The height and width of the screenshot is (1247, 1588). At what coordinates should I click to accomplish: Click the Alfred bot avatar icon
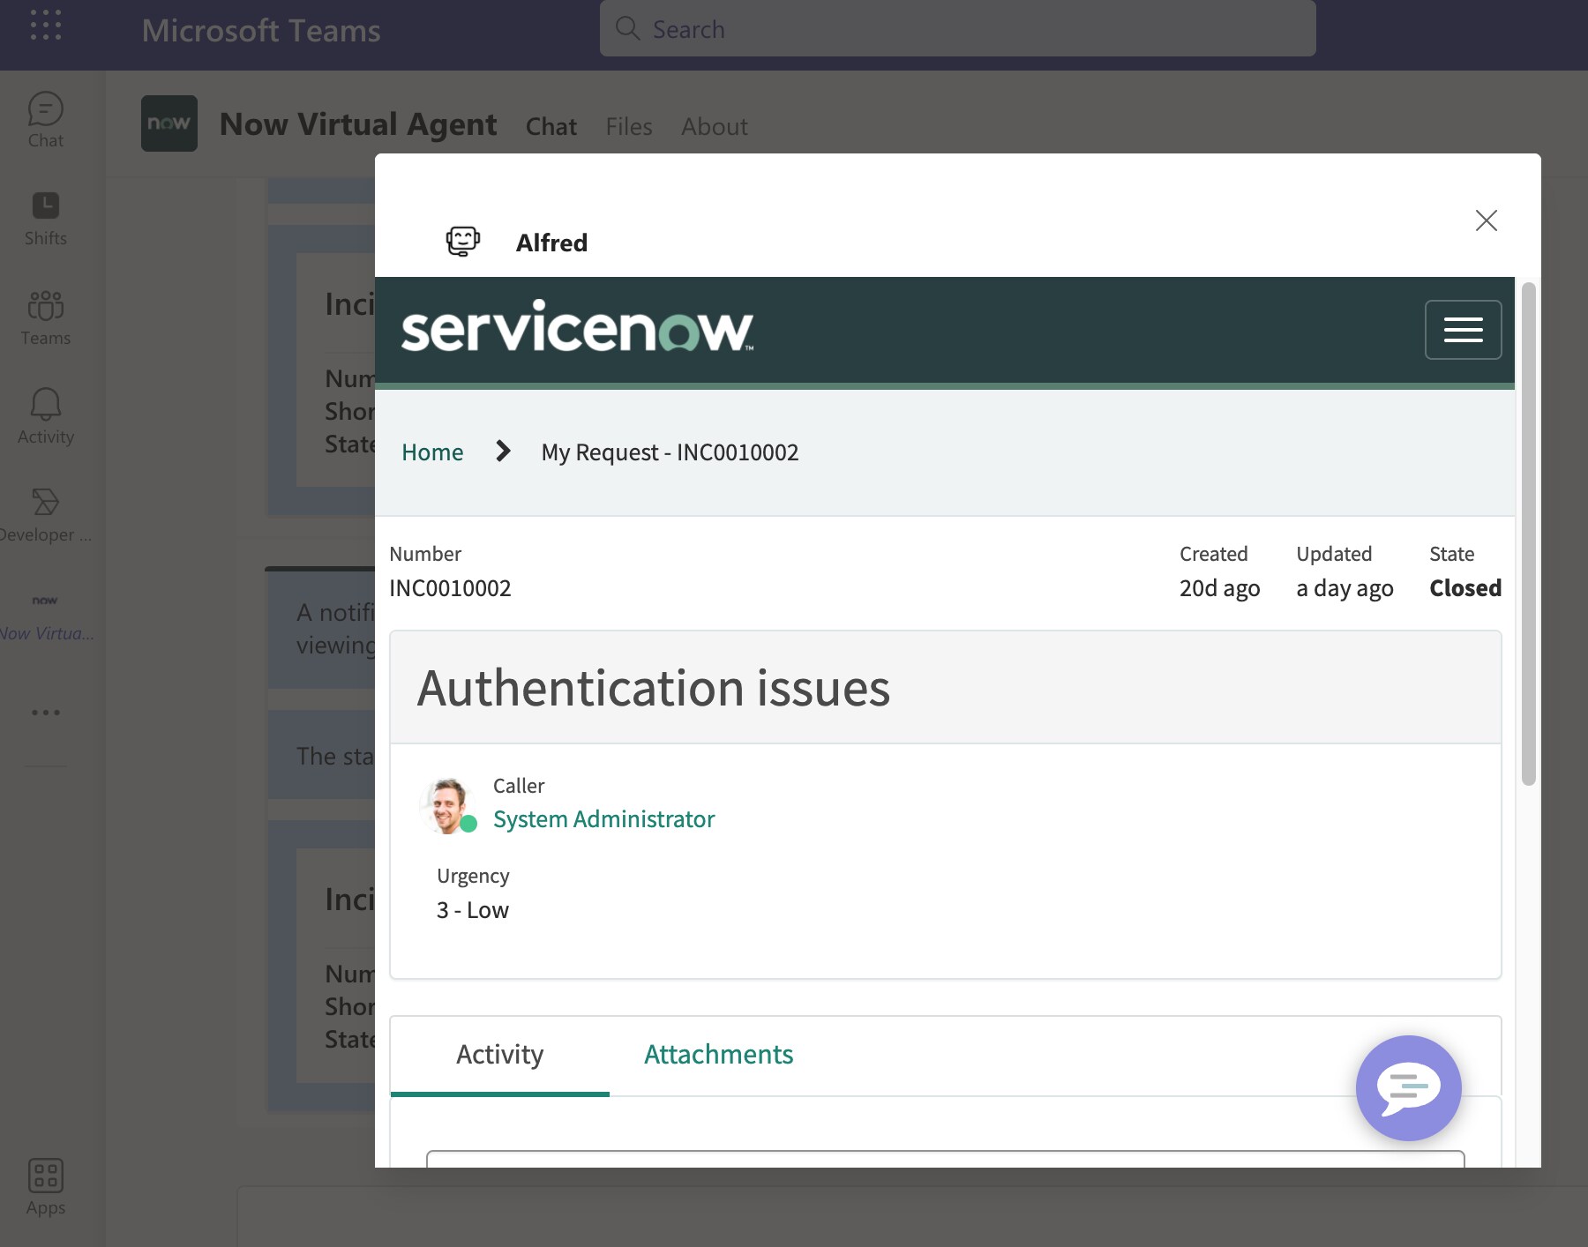[x=463, y=241]
